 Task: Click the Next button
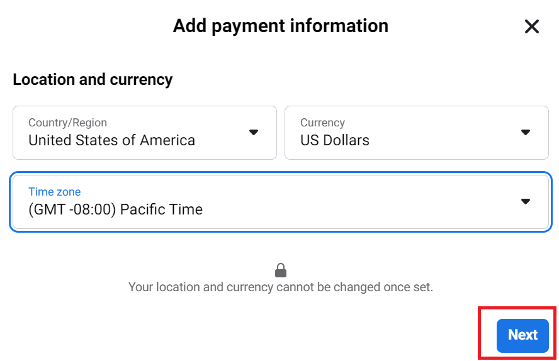(522, 335)
